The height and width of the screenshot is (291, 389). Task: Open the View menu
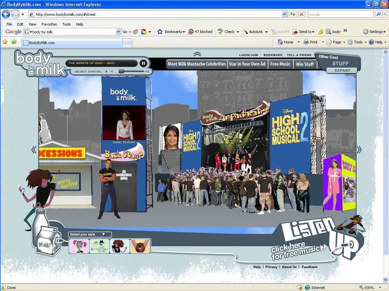tap(32, 24)
